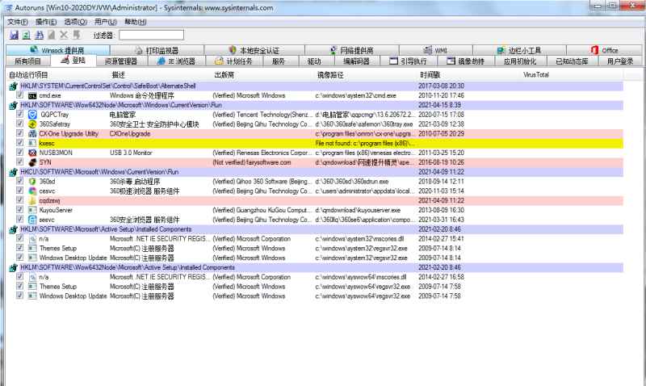
Task: Uncheck the cqdzewj entry checkbox
Action: pos(19,200)
